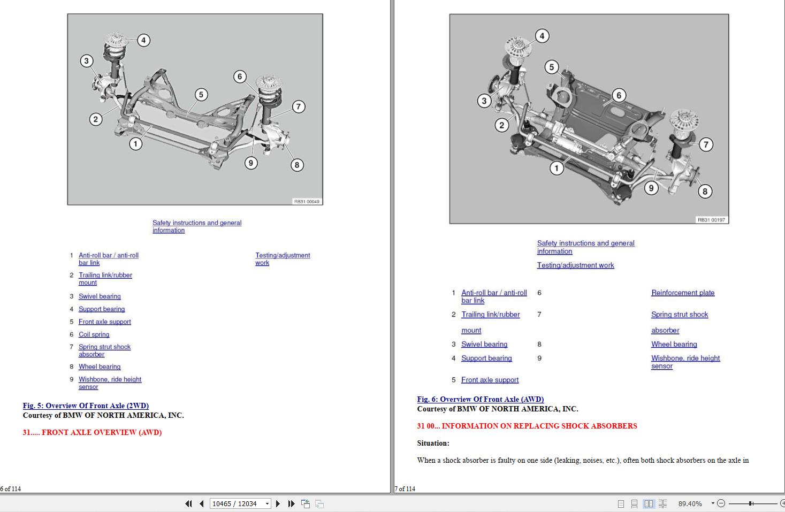This screenshot has height=512, width=785.
Task: Click the Fig. 5: Overview Of Front Axle link
Action: (x=85, y=406)
